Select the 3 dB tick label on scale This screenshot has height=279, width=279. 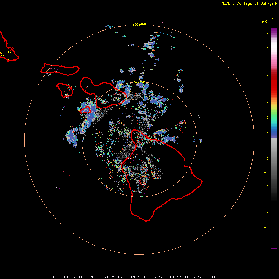point(268,90)
